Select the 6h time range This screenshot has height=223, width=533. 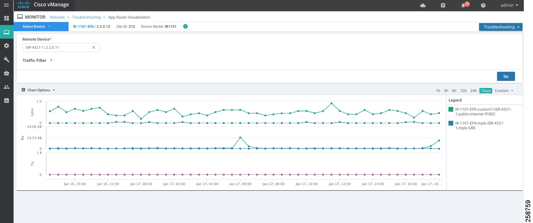(454, 91)
